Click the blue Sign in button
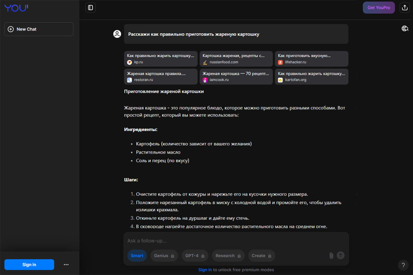 click(x=29, y=265)
